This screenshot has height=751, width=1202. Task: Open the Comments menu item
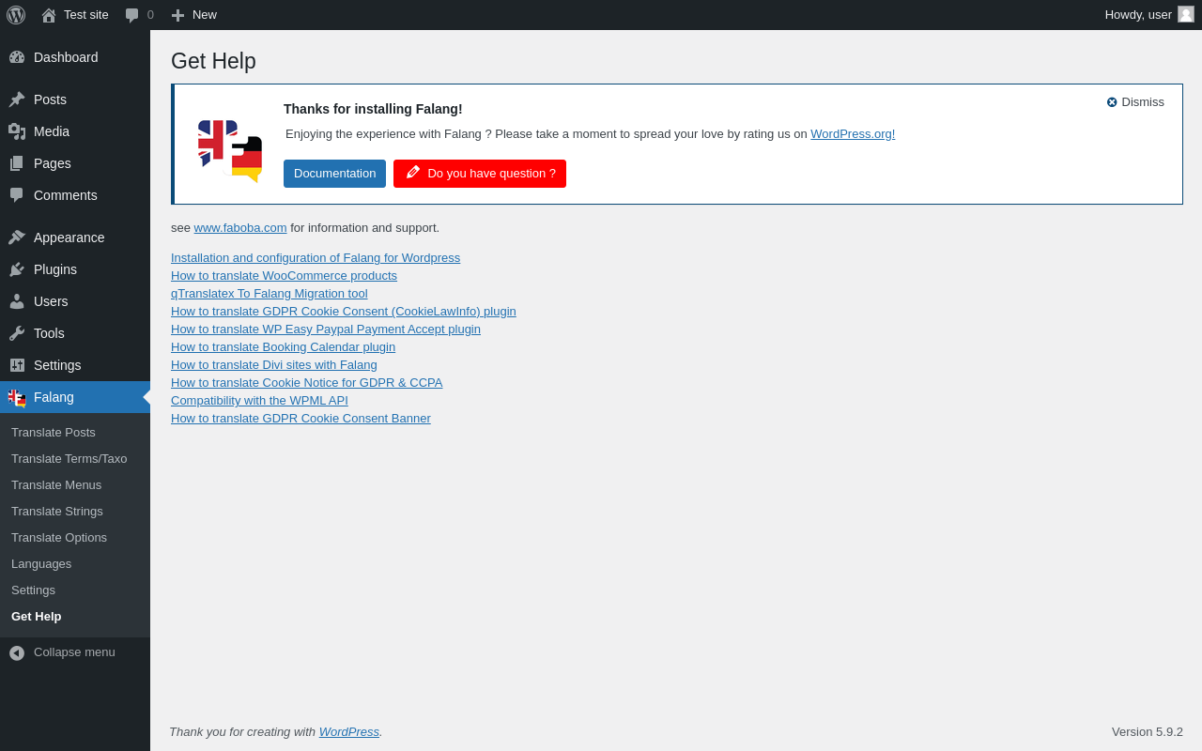(75, 195)
